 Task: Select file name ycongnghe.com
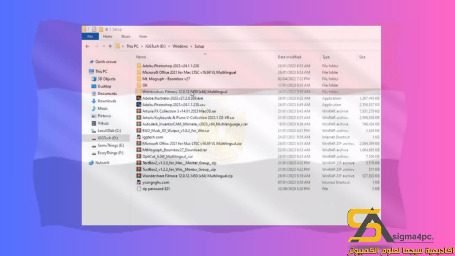point(156,182)
